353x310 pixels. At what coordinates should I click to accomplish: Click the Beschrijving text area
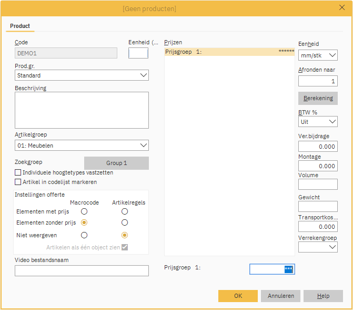tap(82, 110)
